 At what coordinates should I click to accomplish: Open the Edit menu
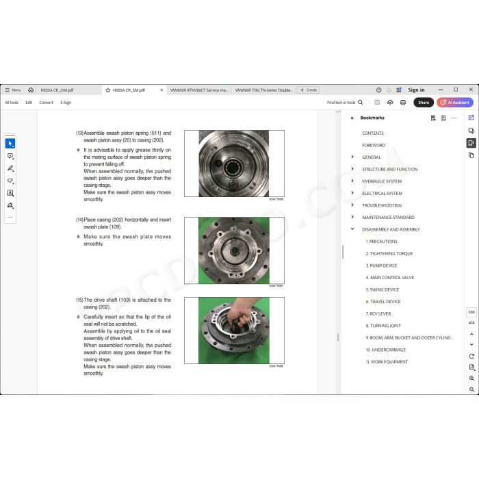coord(29,103)
